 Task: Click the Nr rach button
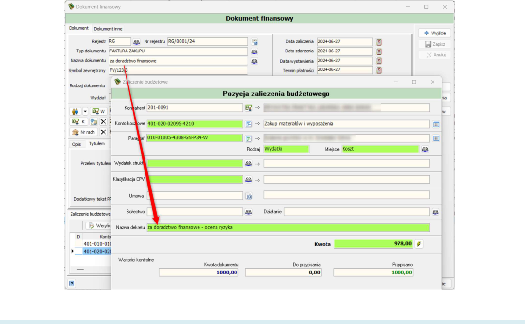pyautogui.click(x=84, y=132)
